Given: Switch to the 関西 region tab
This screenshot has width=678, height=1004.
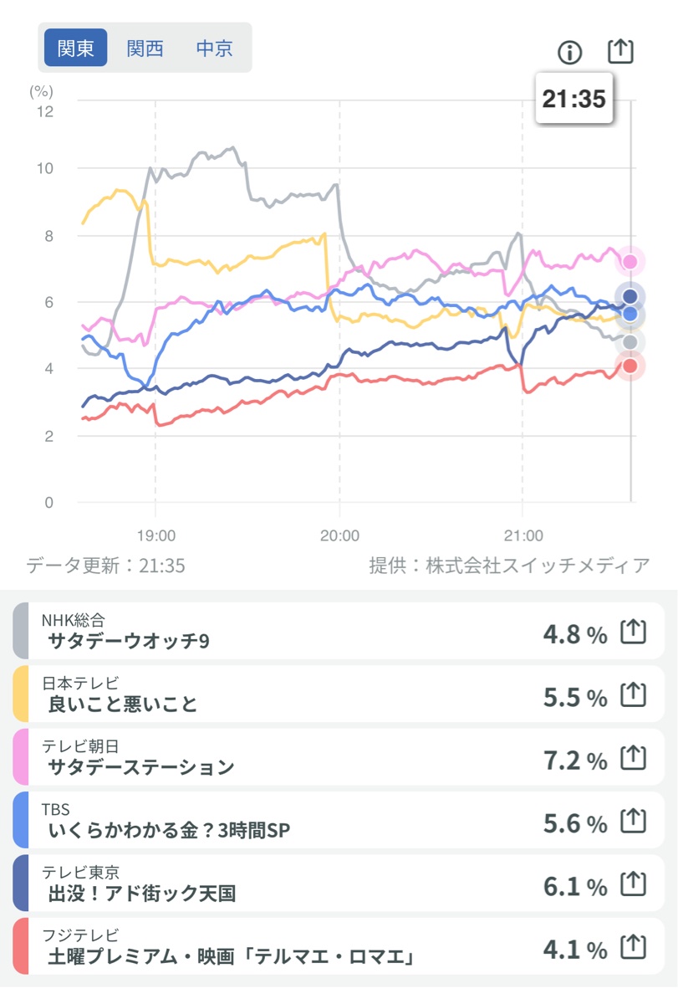Looking at the screenshot, I should pos(145,49).
